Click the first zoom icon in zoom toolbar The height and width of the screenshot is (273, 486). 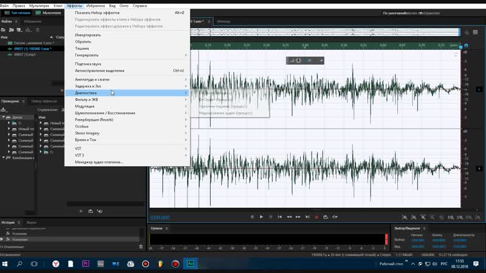point(405,217)
